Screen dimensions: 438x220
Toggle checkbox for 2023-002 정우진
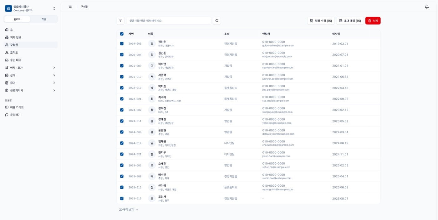click(x=122, y=110)
